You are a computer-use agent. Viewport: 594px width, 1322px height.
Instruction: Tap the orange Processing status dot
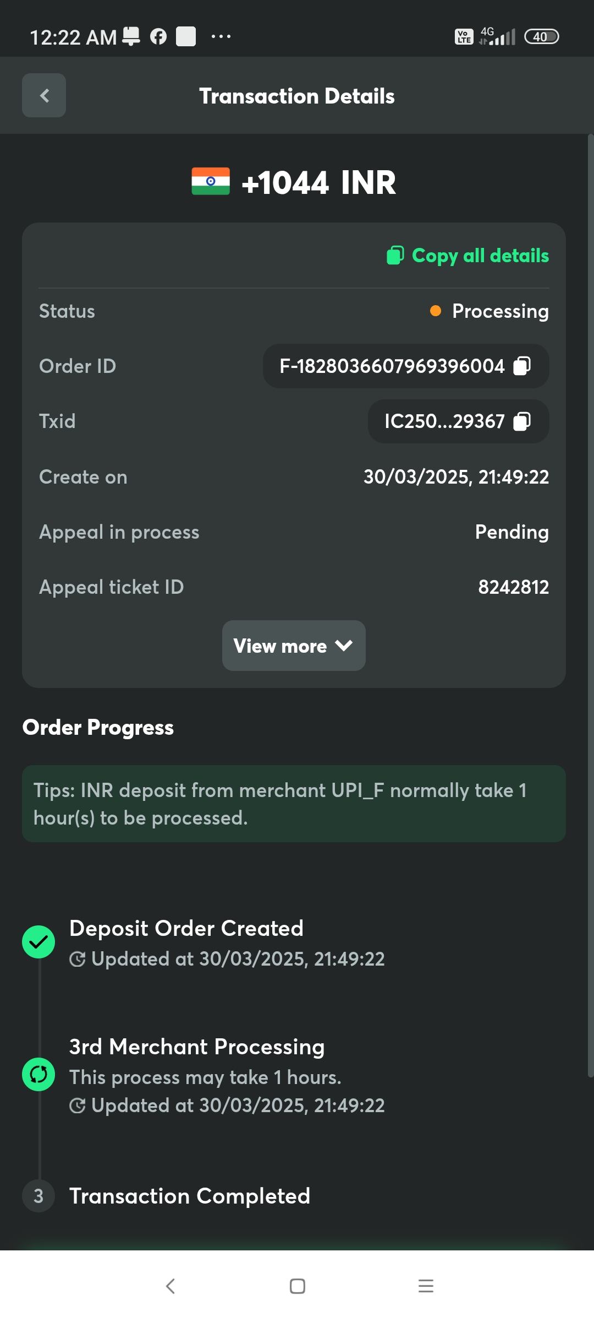click(x=436, y=311)
